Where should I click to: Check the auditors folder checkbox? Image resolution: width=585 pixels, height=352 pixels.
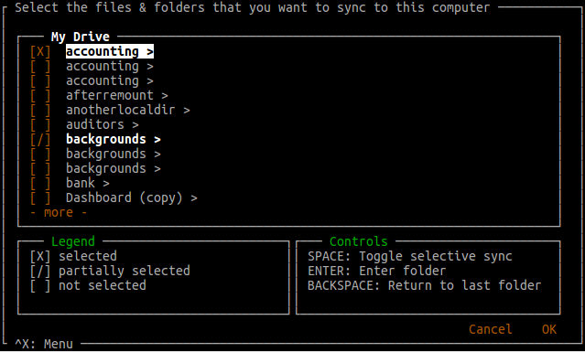[x=40, y=124]
